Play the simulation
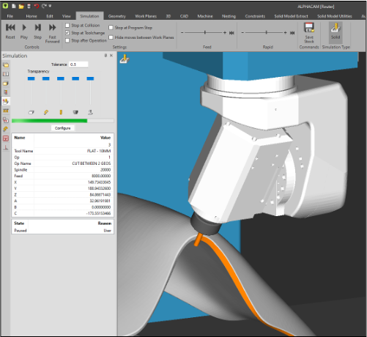The image size is (367, 337). (24, 32)
